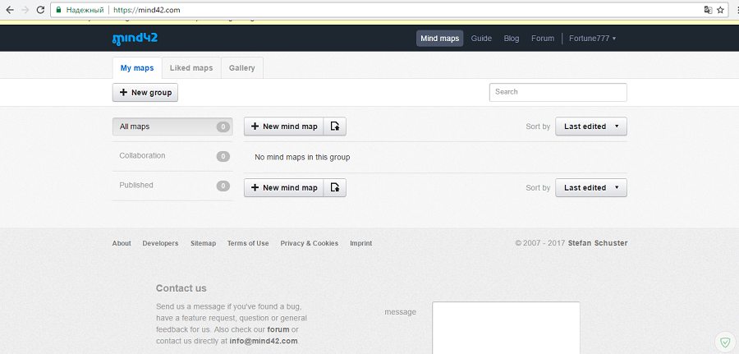Screen dimensions: 739x354
Task: Bookmark this page with the star icon
Action: 721,10
